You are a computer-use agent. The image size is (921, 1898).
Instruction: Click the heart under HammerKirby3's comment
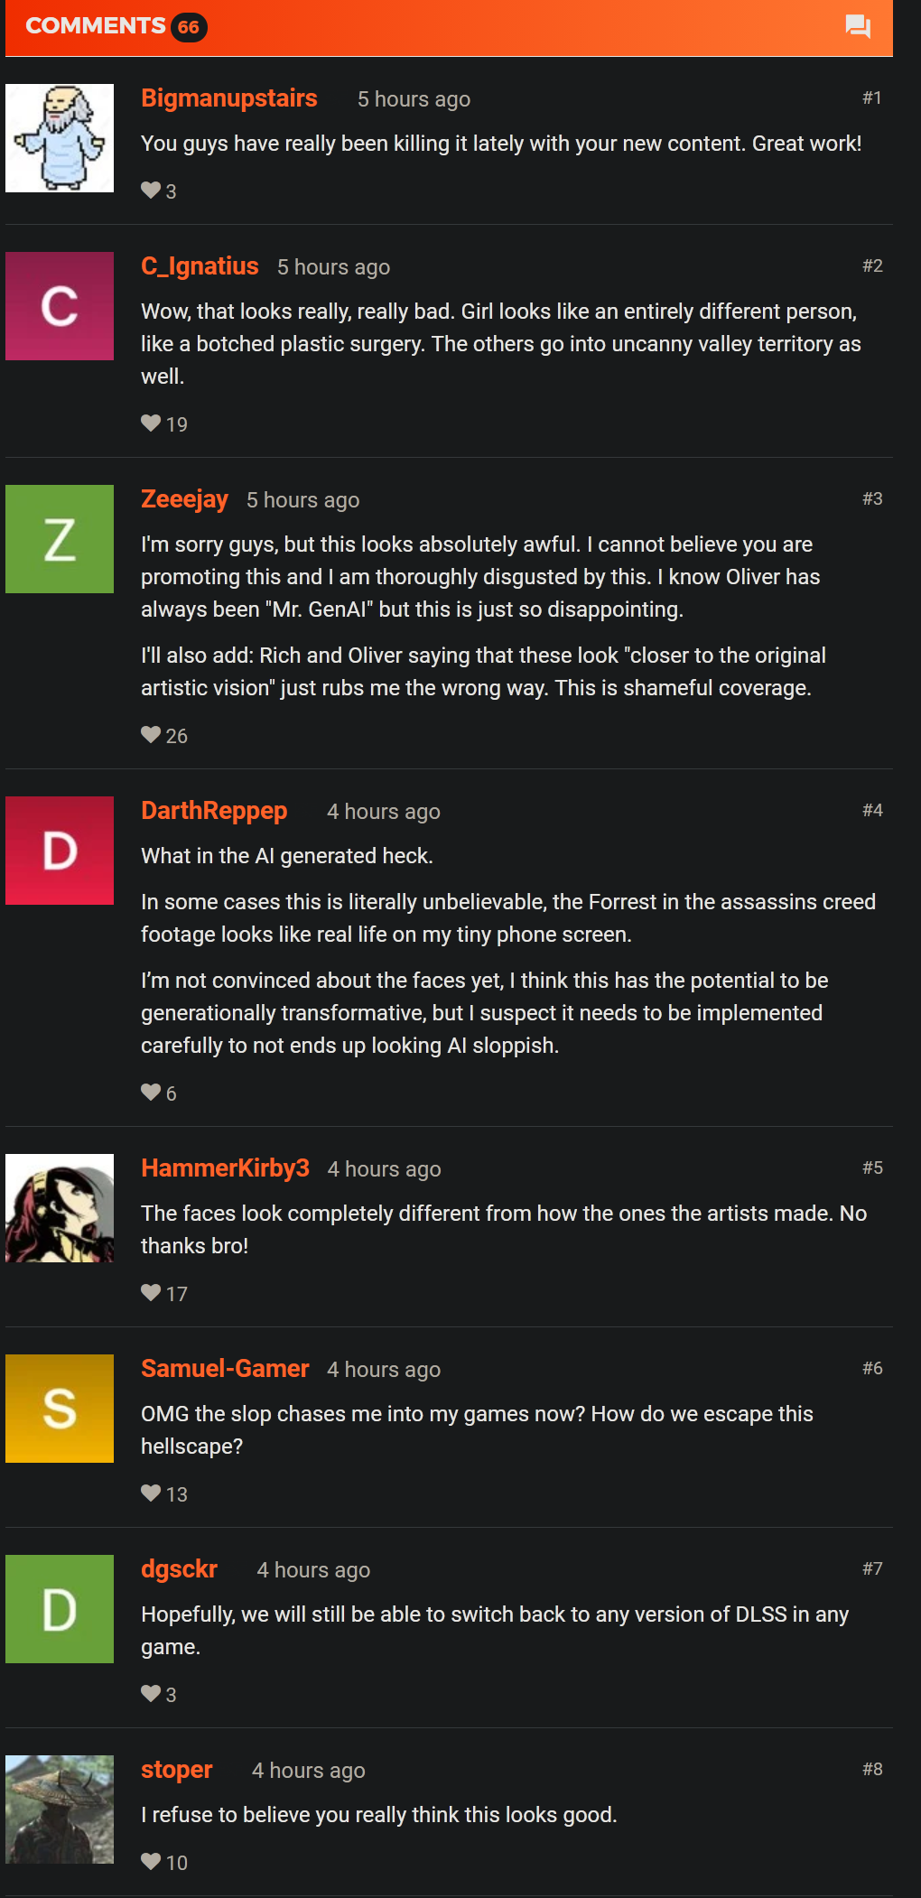coord(151,1293)
